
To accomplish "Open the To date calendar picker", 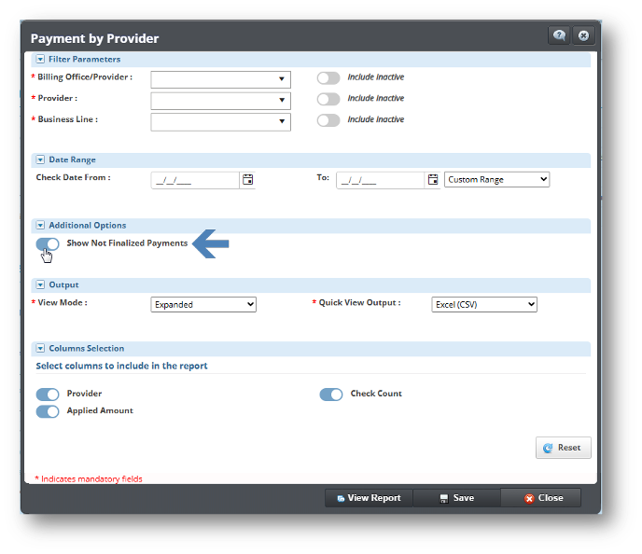I will pyautogui.click(x=433, y=180).
